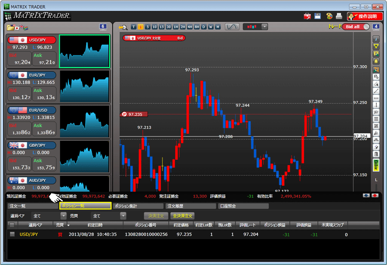Select the measuring ruler tool
387x265 pixels.
(x=376, y=140)
